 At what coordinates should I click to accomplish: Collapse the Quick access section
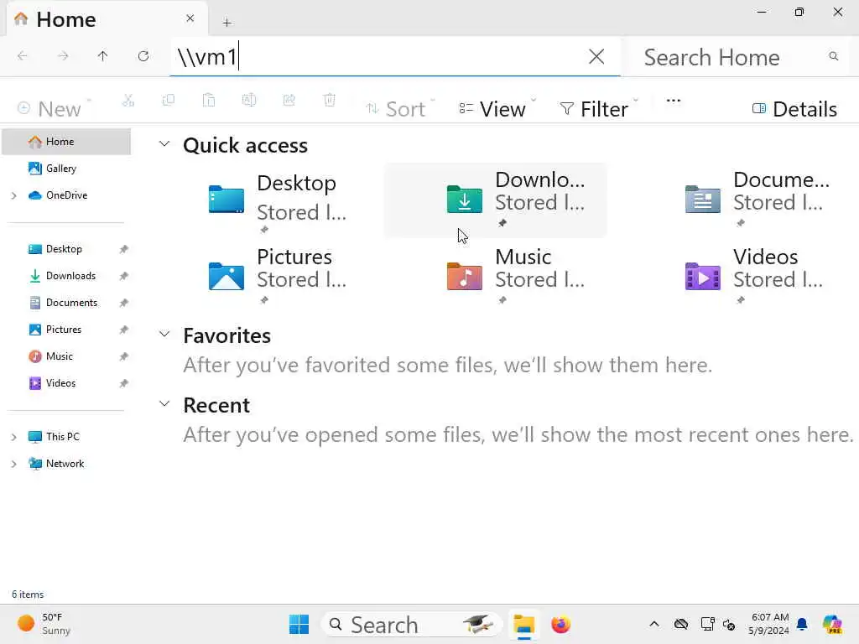164,144
